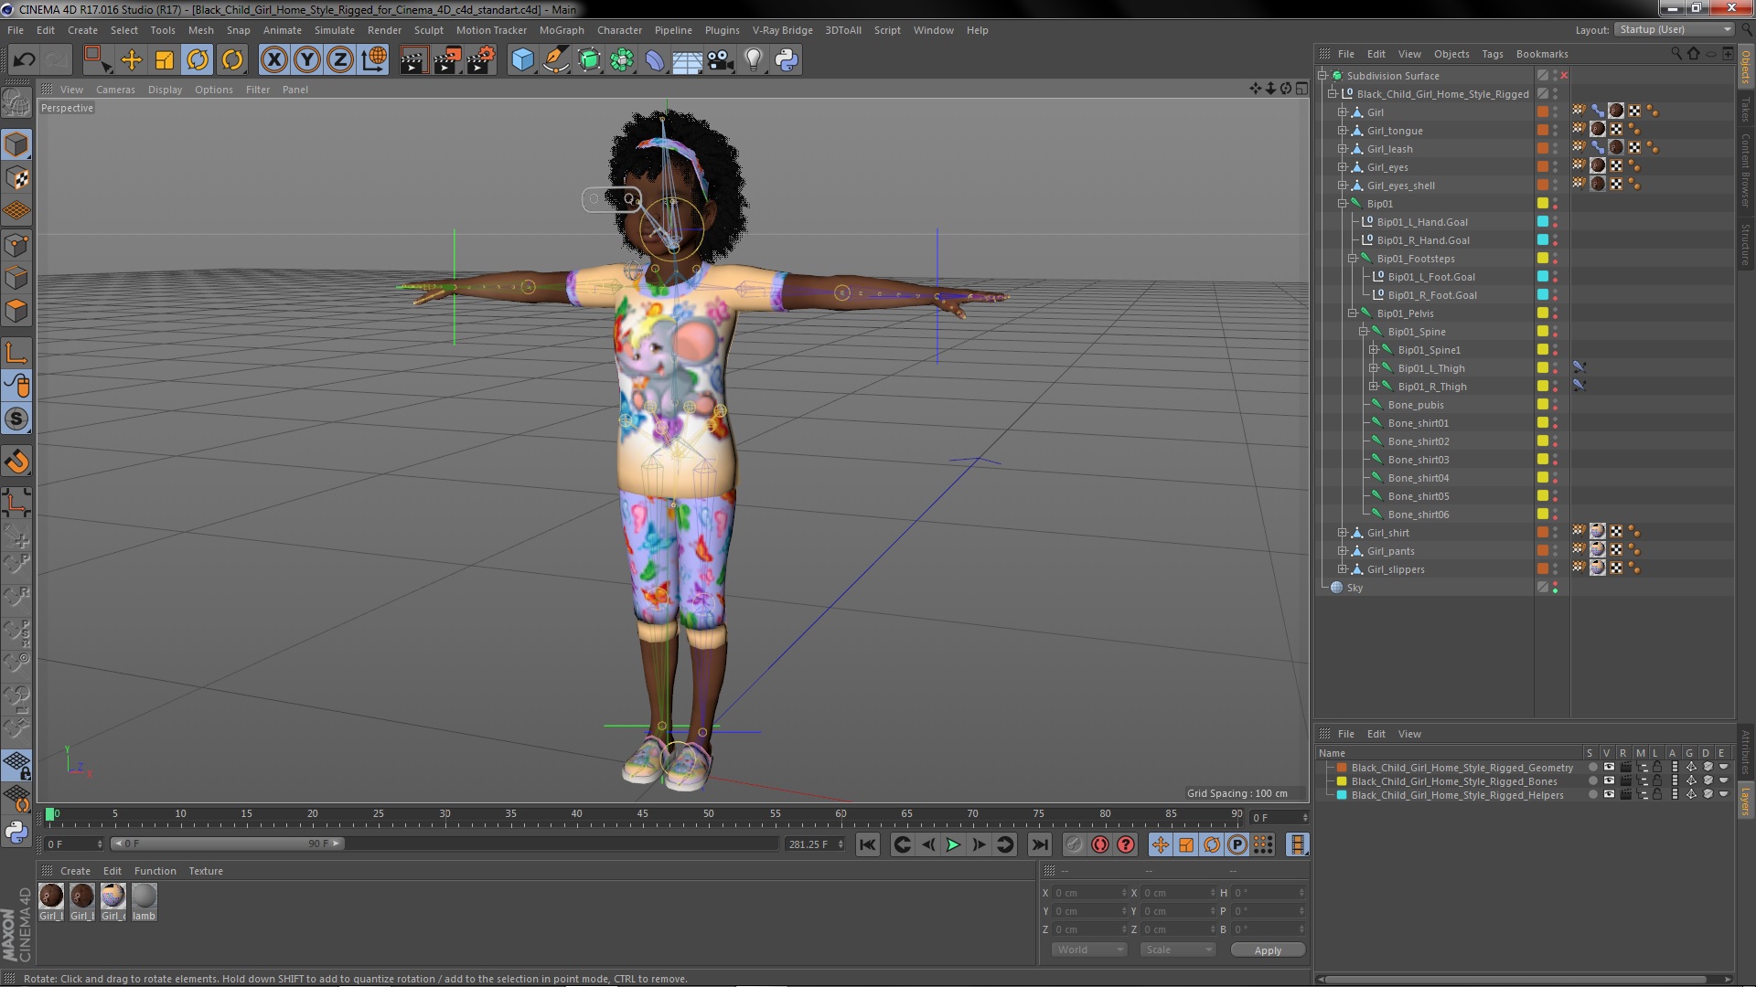The width and height of the screenshot is (1756, 987).
Task: Click the Camera object icon
Action: click(x=720, y=60)
